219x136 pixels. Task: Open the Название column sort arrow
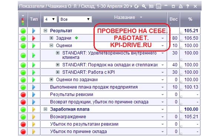click(141, 17)
